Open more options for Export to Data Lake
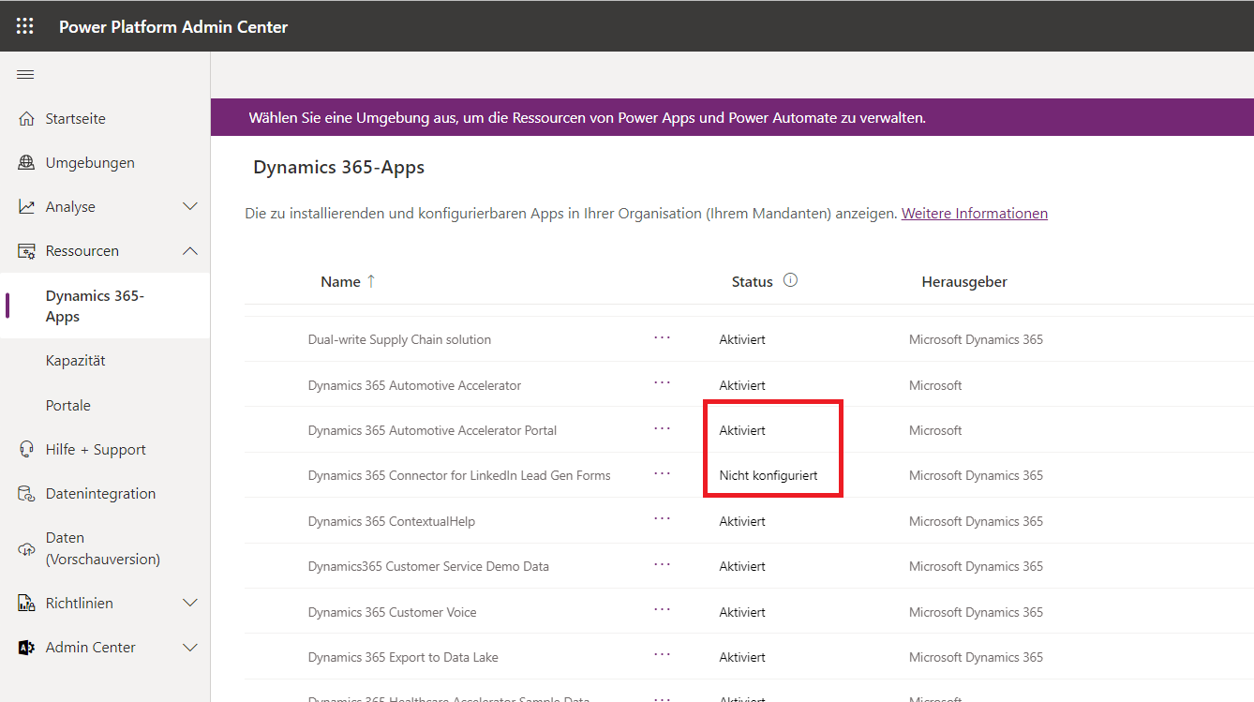The image size is (1254, 702). [x=663, y=654]
